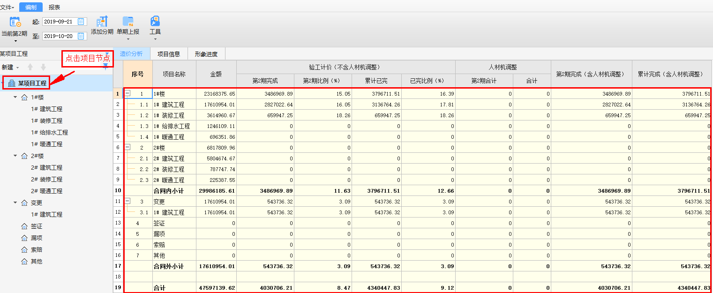
Task: Collapse row 6 2#楼 in the table
Action: (128, 148)
